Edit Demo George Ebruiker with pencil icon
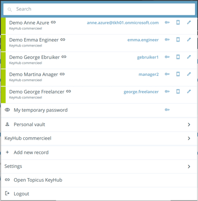This screenshot has width=198, height=201. pyautogui.click(x=189, y=57)
